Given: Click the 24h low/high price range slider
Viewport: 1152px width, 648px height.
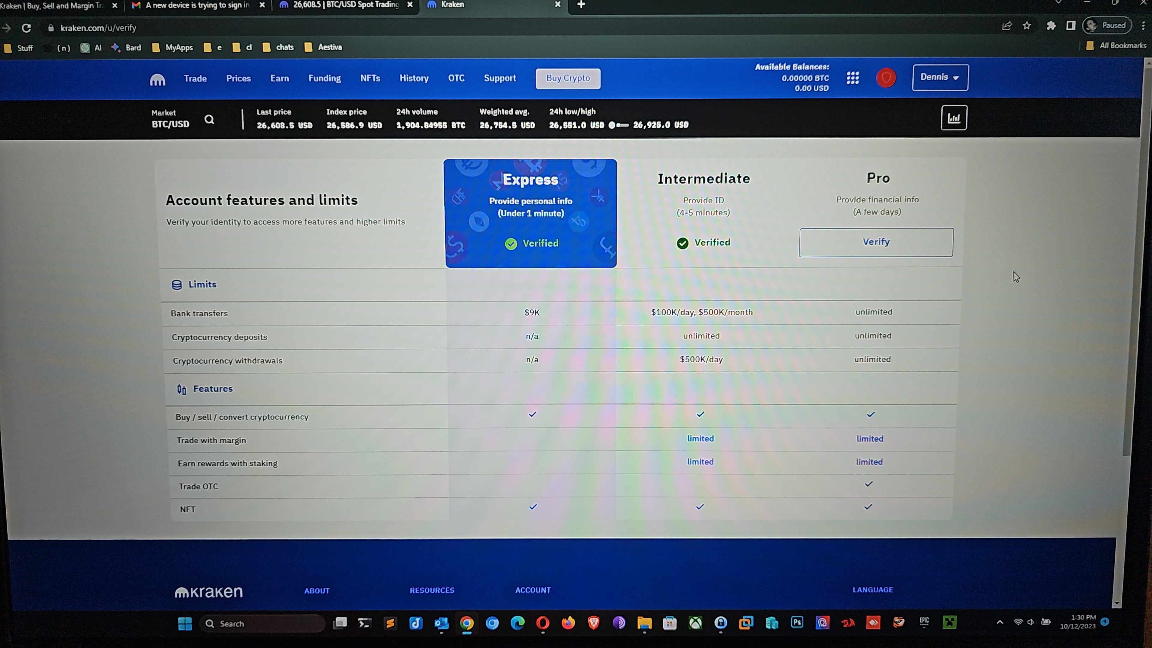Looking at the screenshot, I should click(x=619, y=125).
